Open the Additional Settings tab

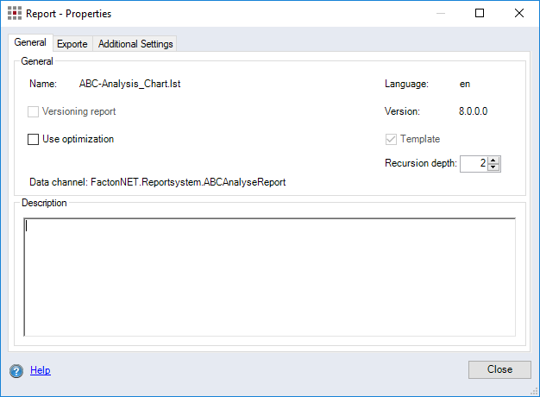tap(135, 44)
